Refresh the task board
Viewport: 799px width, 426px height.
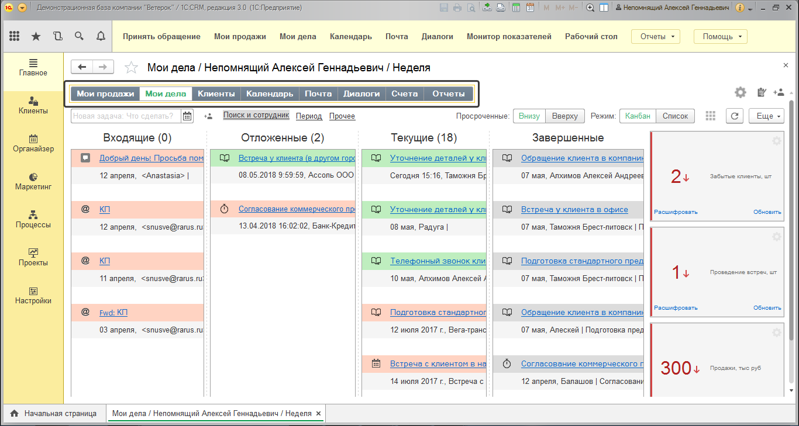coord(735,116)
